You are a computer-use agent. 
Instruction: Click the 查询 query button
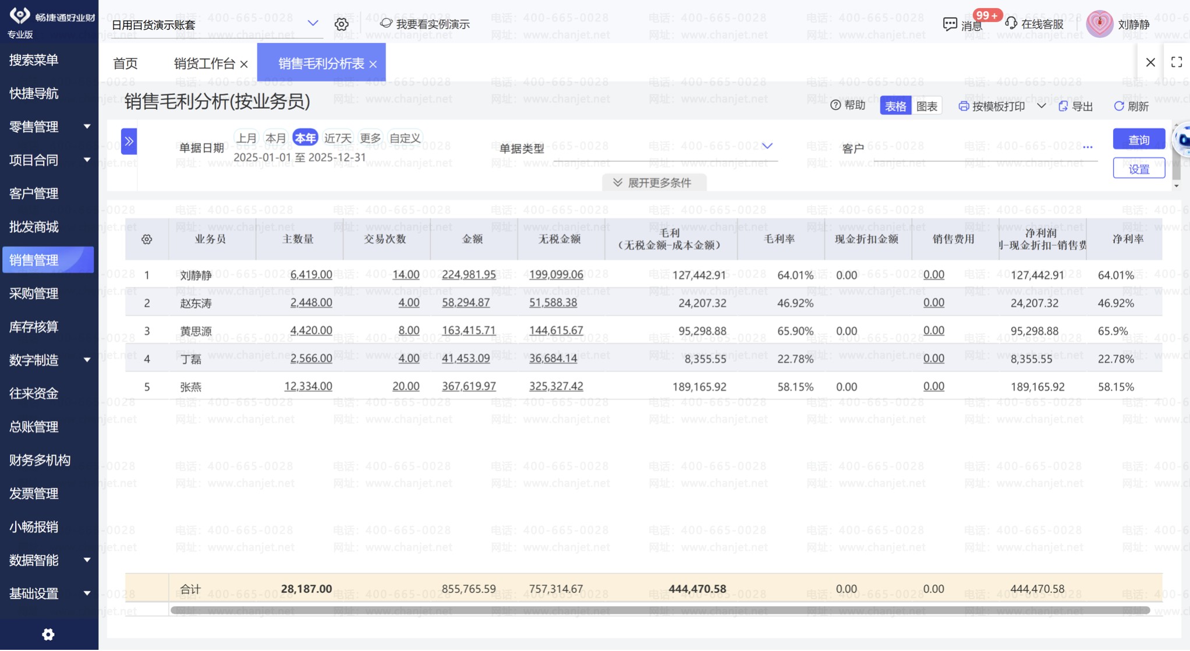coord(1138,140)
